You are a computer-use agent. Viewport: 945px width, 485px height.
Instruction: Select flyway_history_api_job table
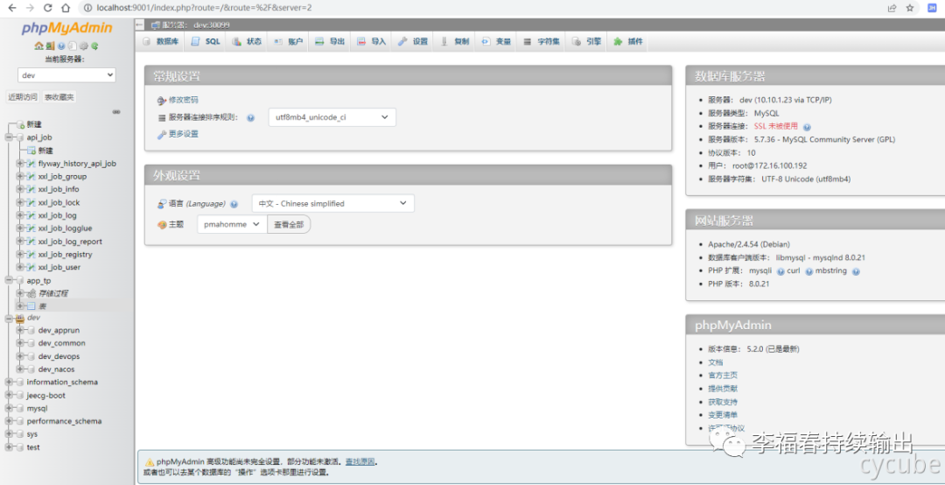(x=76, y=164)
